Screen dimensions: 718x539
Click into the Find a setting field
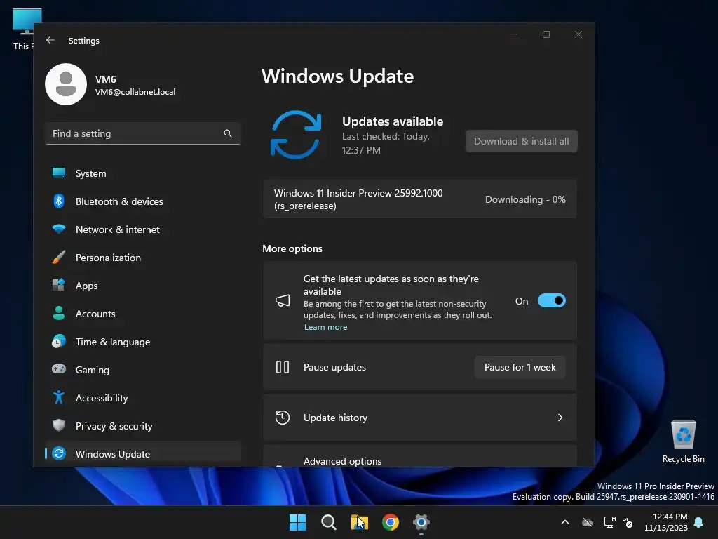click(143, 133)
